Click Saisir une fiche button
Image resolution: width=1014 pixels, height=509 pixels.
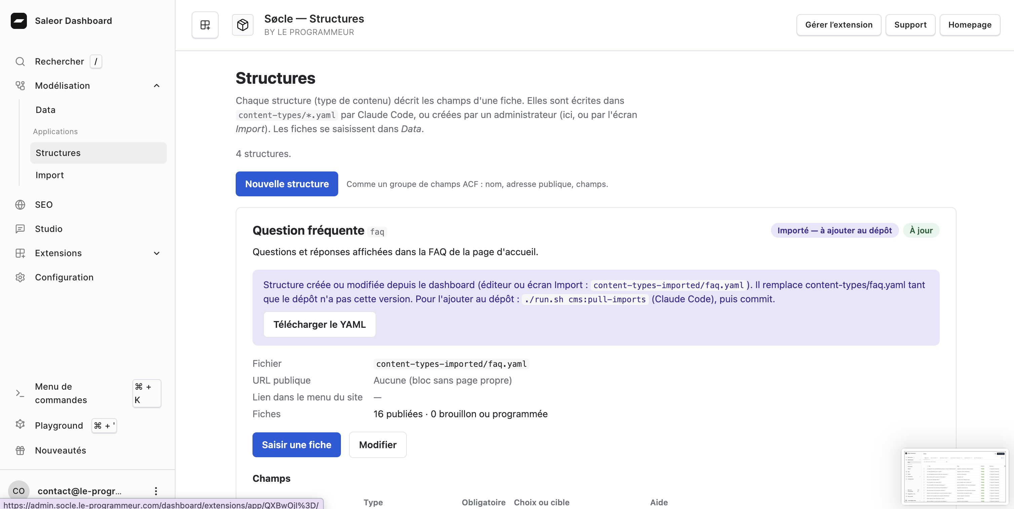pos(297,445)
